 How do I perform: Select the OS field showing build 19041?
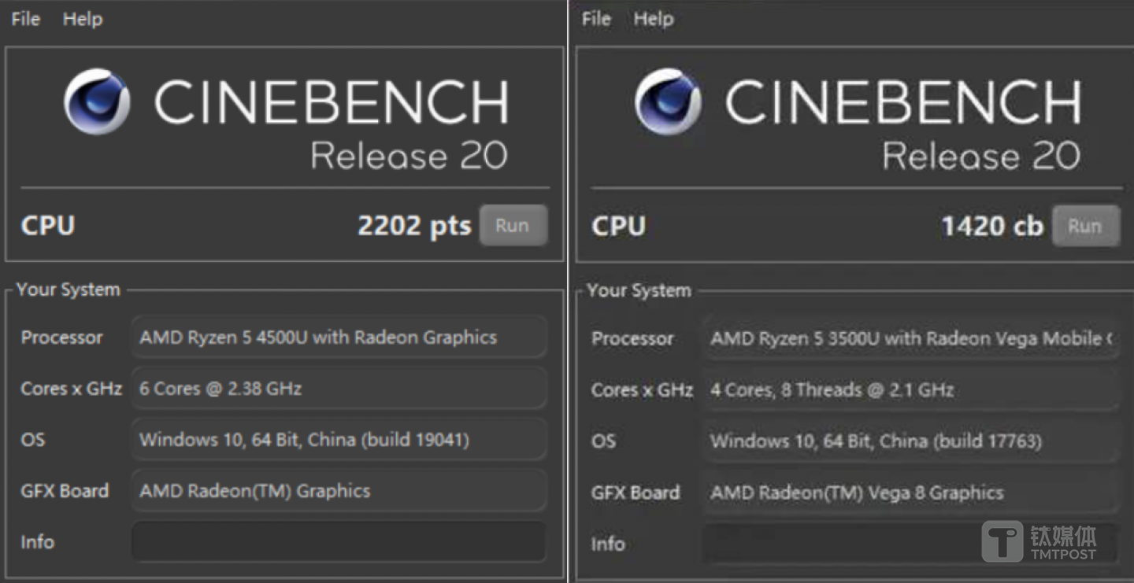click(x=339, y=439)
